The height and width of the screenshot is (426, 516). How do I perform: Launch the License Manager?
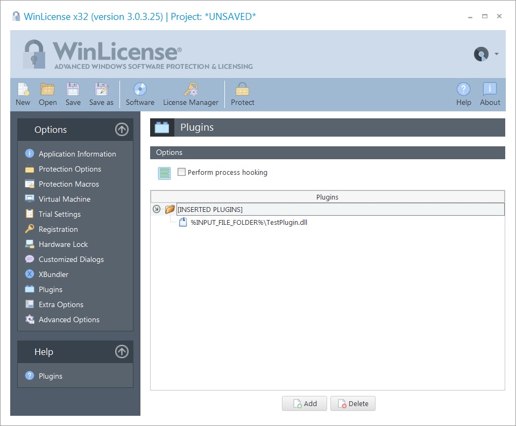pyautogui.click(x=191, y=94)
